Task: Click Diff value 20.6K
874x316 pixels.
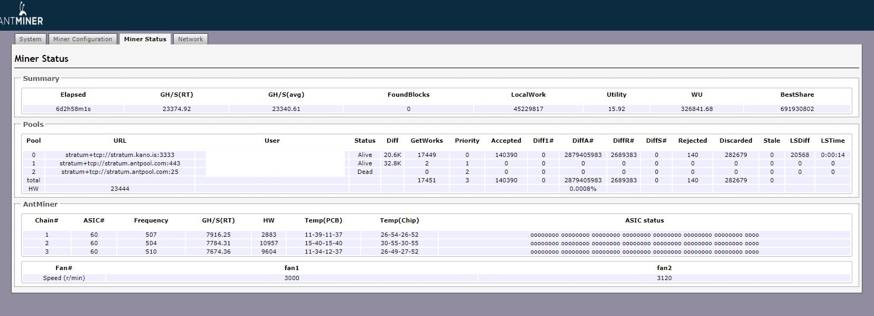Action: [x=392, y=155]
